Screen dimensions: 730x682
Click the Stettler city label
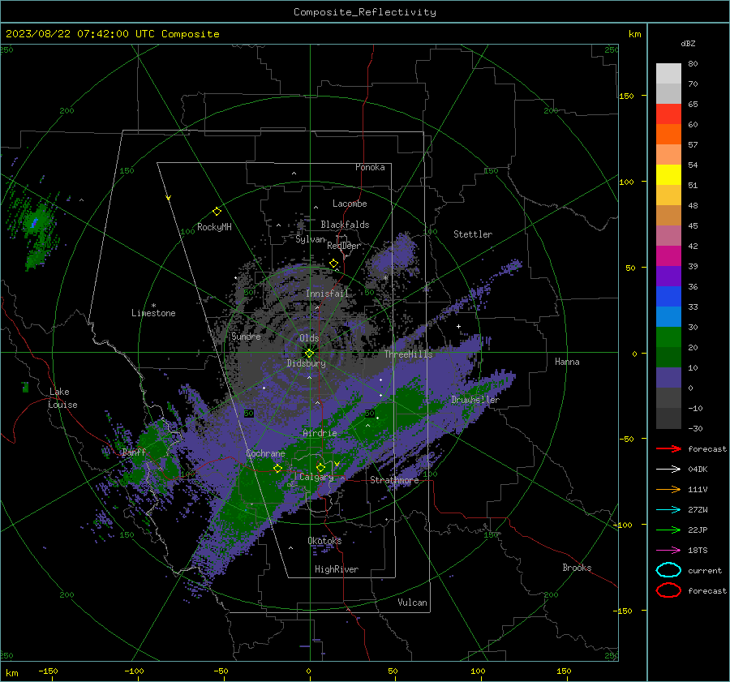[473, 234]
